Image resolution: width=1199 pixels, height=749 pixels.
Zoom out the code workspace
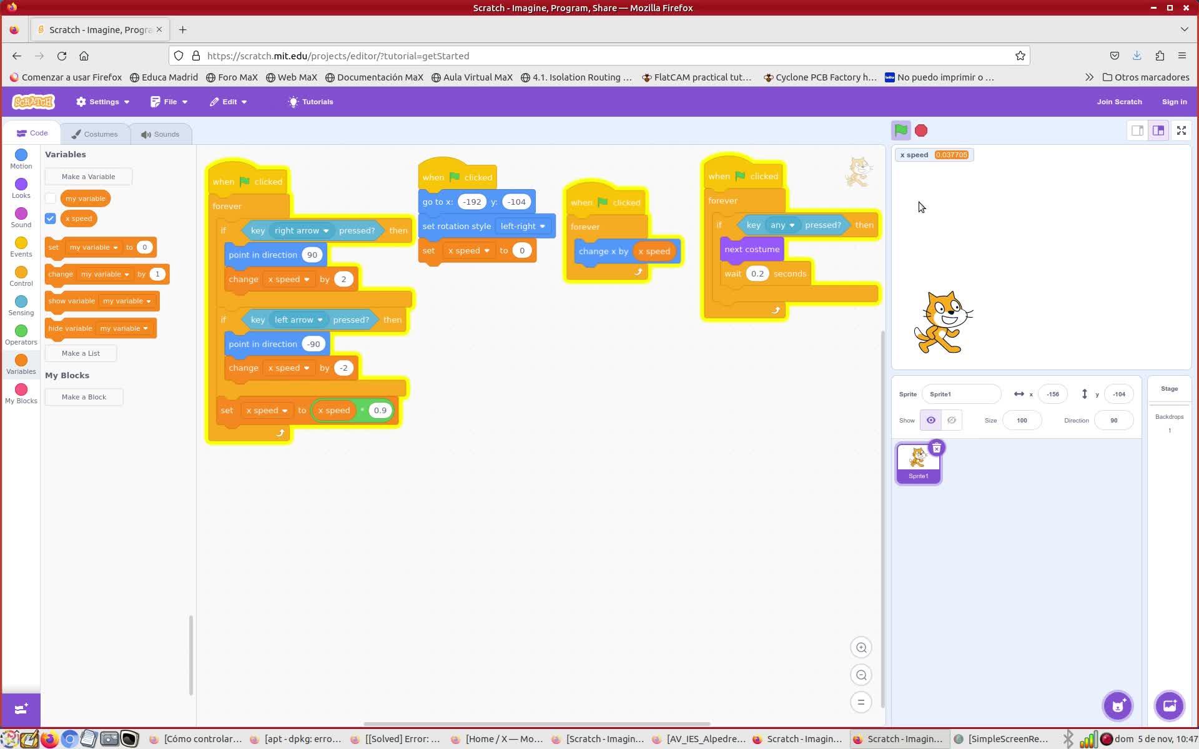tap(861, 675)
